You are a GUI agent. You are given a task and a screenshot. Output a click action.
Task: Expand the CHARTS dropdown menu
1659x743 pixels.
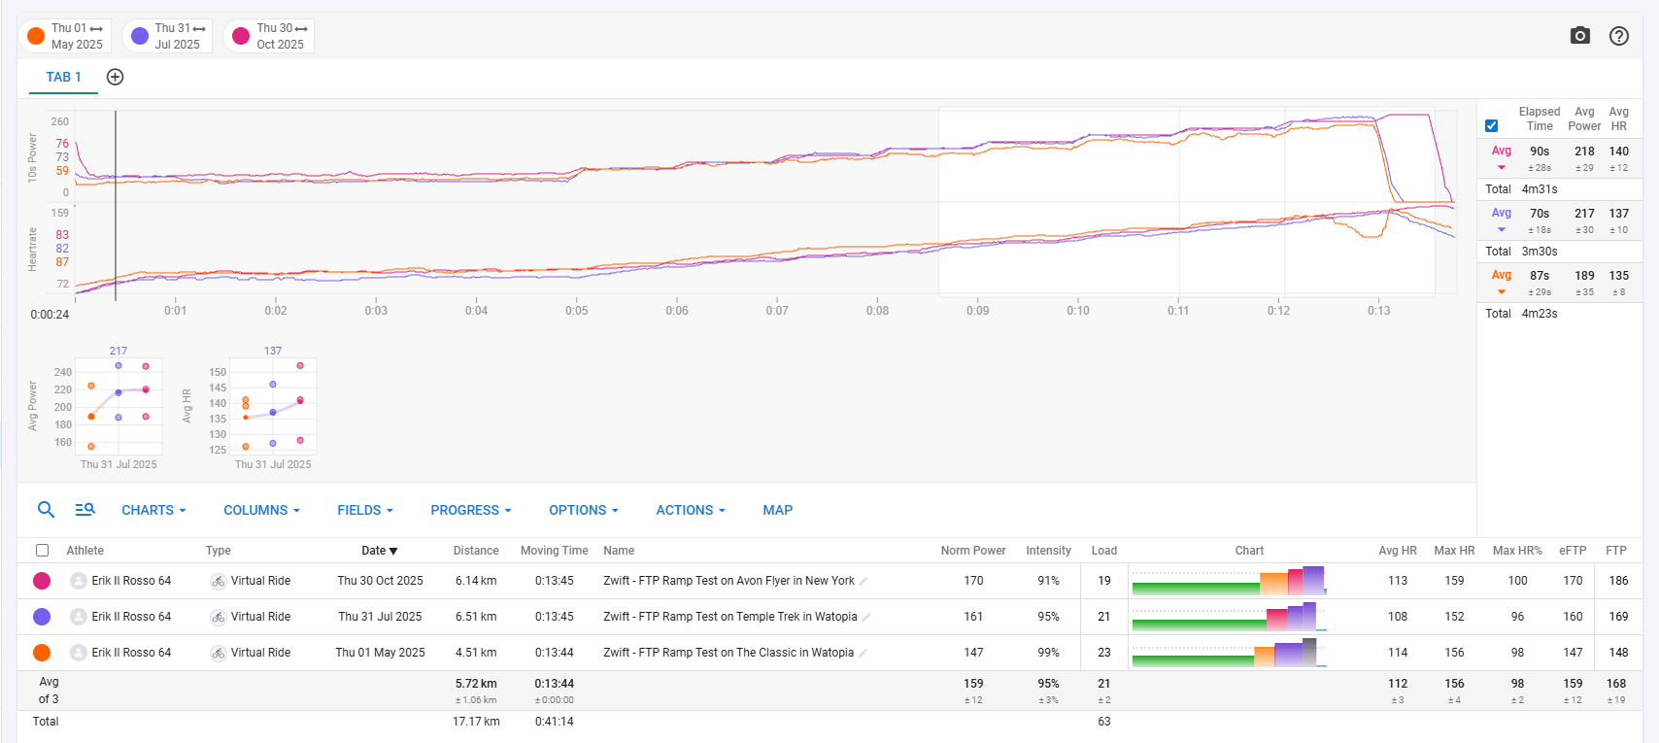pos(152,510)
